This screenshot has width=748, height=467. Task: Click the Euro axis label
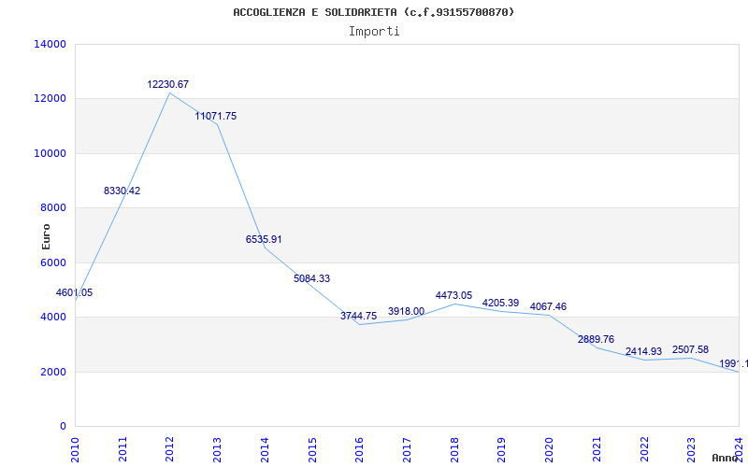pos(46,237)
